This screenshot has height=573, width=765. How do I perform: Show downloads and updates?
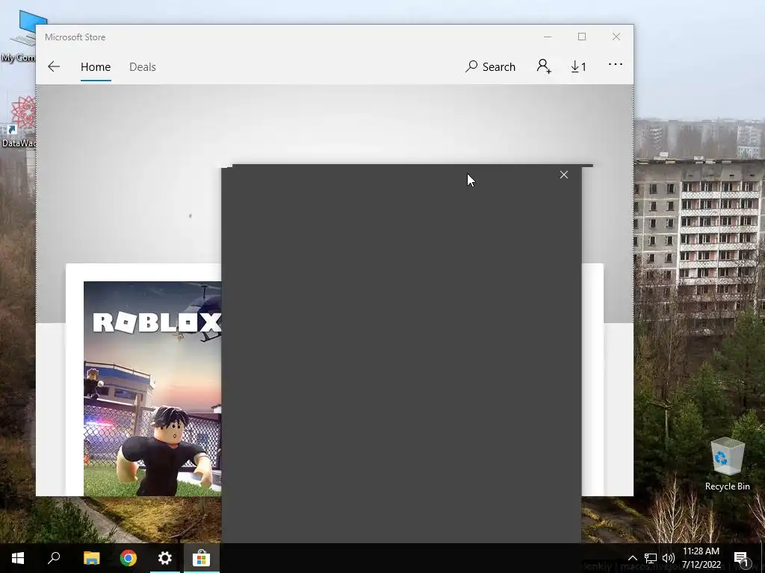[579, 66]
